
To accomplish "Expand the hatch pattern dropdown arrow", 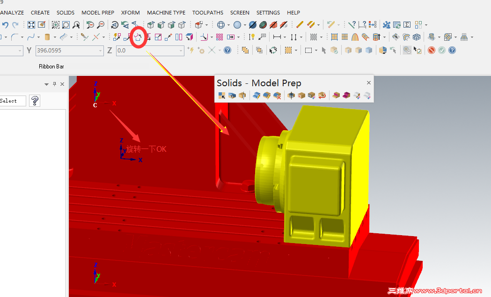I will (x=321, y=37).
